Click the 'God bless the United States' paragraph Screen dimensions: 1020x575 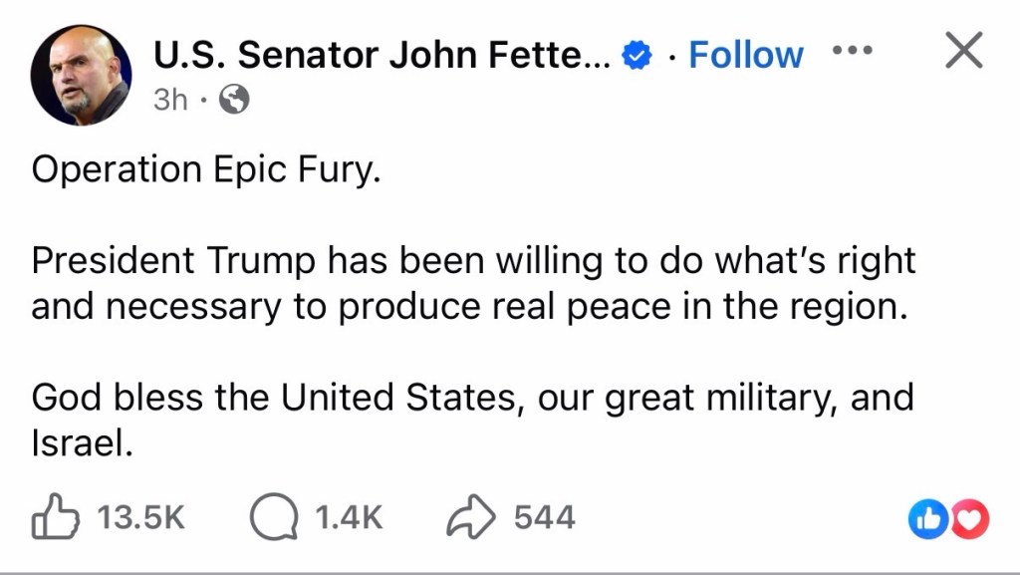tap(472, 398)
